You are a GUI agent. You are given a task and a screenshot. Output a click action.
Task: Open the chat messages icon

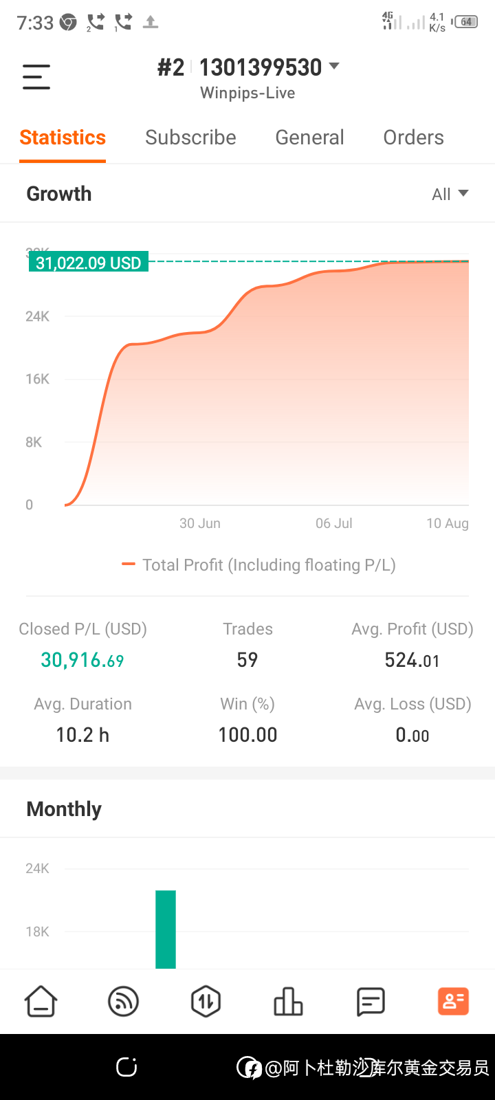tap(371, 1002)
